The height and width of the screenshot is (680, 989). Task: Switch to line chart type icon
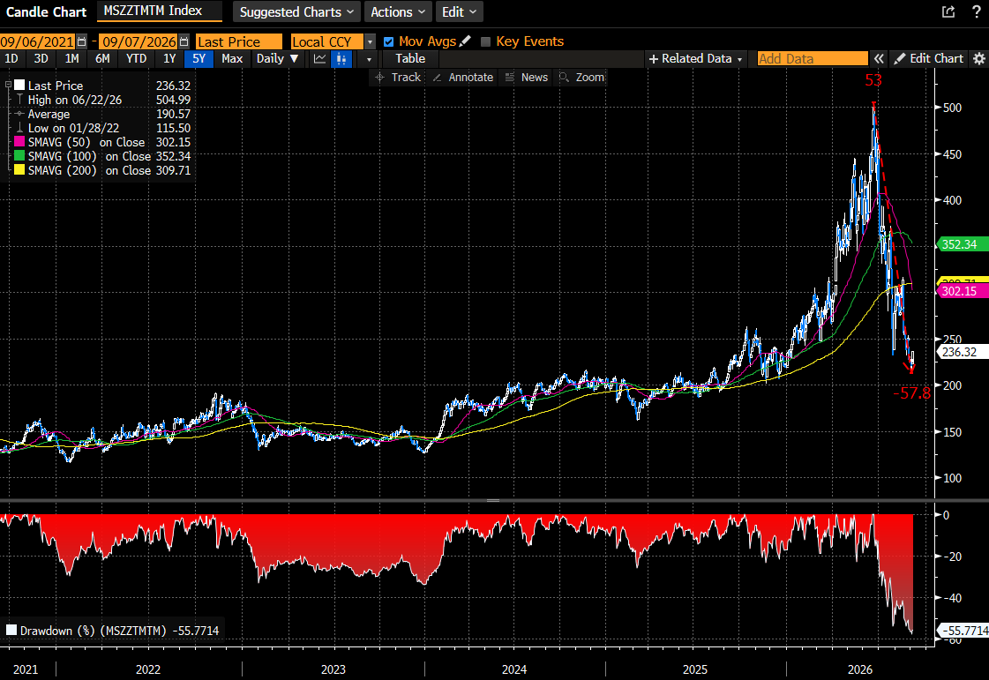(319, 59)
